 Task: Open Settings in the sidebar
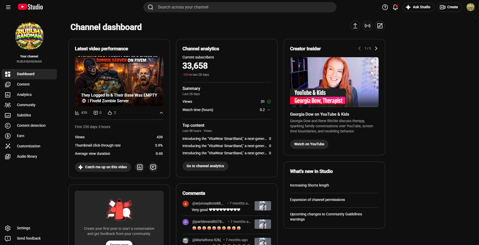click(29, 228)
